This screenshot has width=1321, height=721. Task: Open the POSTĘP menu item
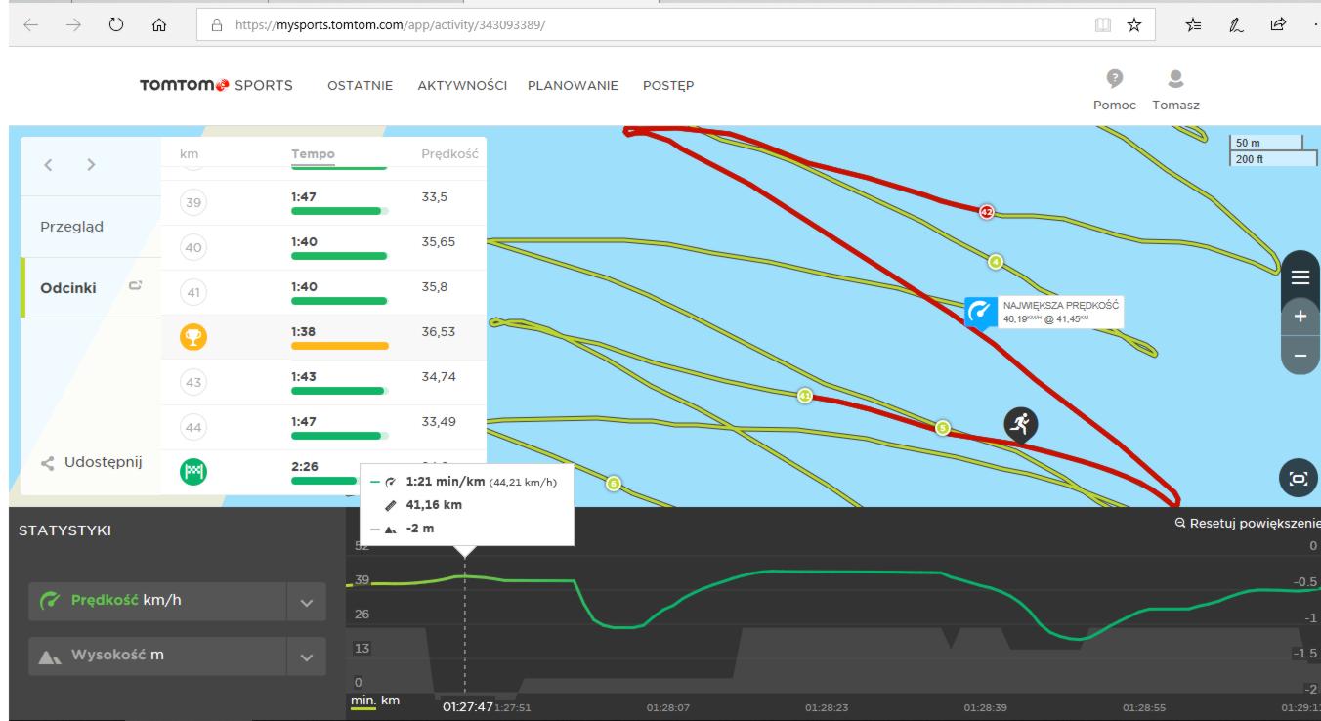pos(668,86)
